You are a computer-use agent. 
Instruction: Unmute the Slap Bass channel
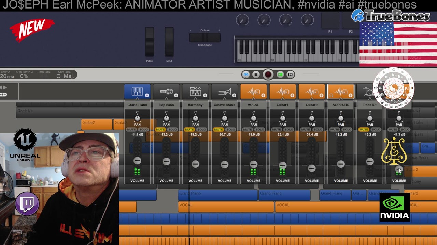click(160, 129)
